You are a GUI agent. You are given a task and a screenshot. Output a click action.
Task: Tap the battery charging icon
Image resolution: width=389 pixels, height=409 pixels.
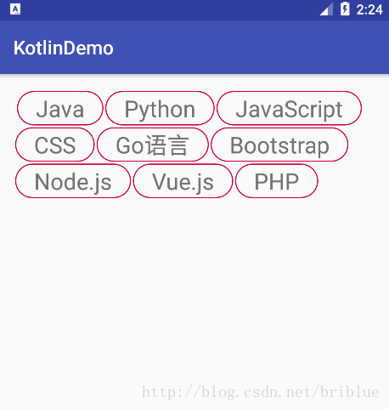[345, 9]
